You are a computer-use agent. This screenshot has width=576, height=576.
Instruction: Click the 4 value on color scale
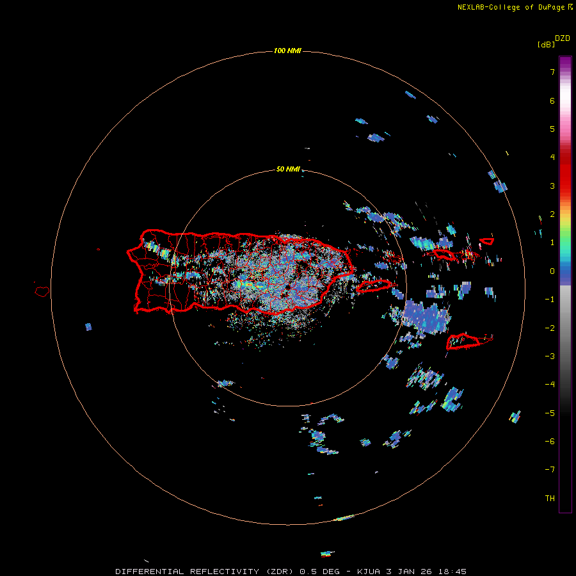[552, 157]
